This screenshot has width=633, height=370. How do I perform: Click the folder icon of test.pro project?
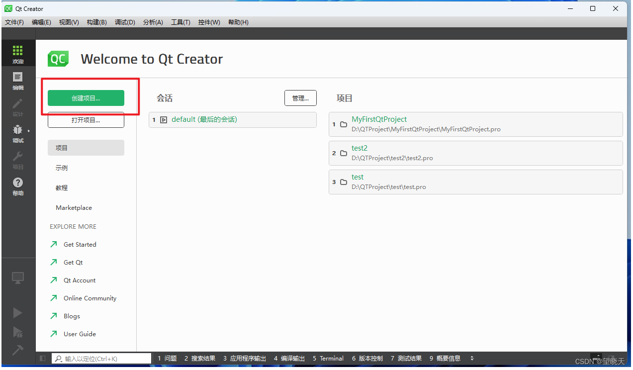pyautogui.click(x=344, y=182)
